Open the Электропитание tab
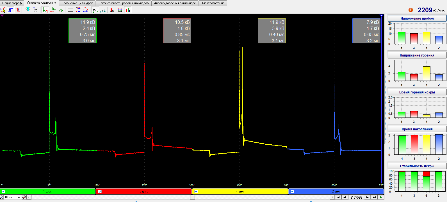 (x=213, y=3)
